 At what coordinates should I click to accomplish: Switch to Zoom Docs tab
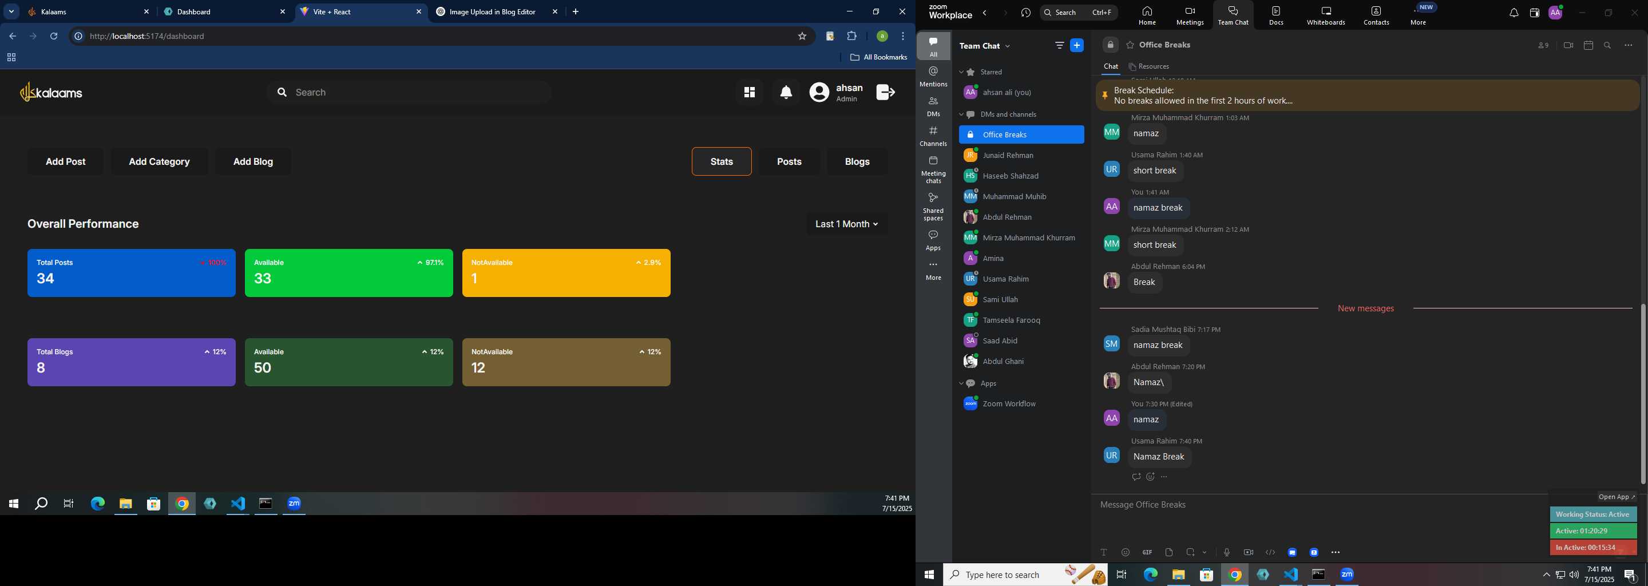point(1275,16)
